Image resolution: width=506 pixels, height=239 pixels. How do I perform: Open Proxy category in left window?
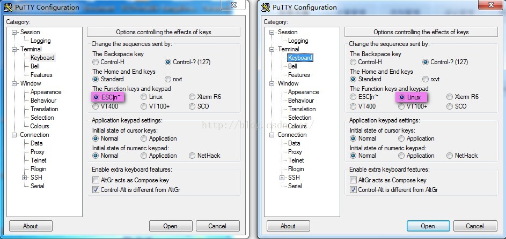[38, 152]
